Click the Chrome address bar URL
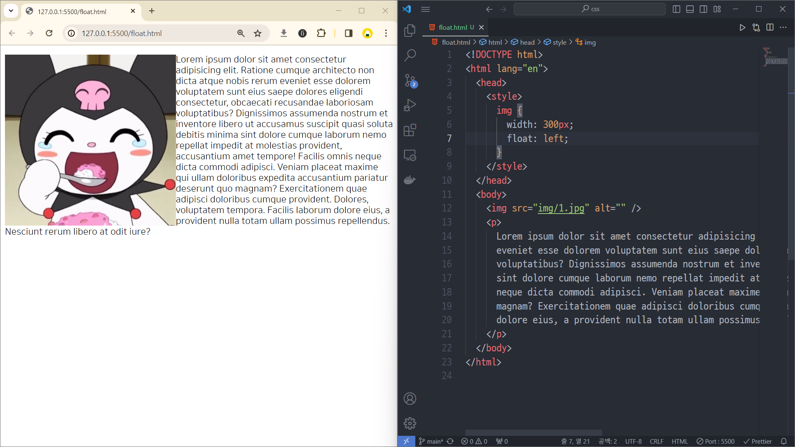The image size is (795, 447). (x=122, y=33)
